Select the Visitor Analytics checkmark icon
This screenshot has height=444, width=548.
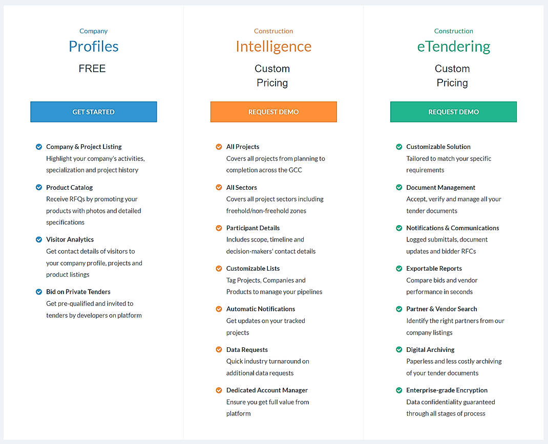[39, 239]
